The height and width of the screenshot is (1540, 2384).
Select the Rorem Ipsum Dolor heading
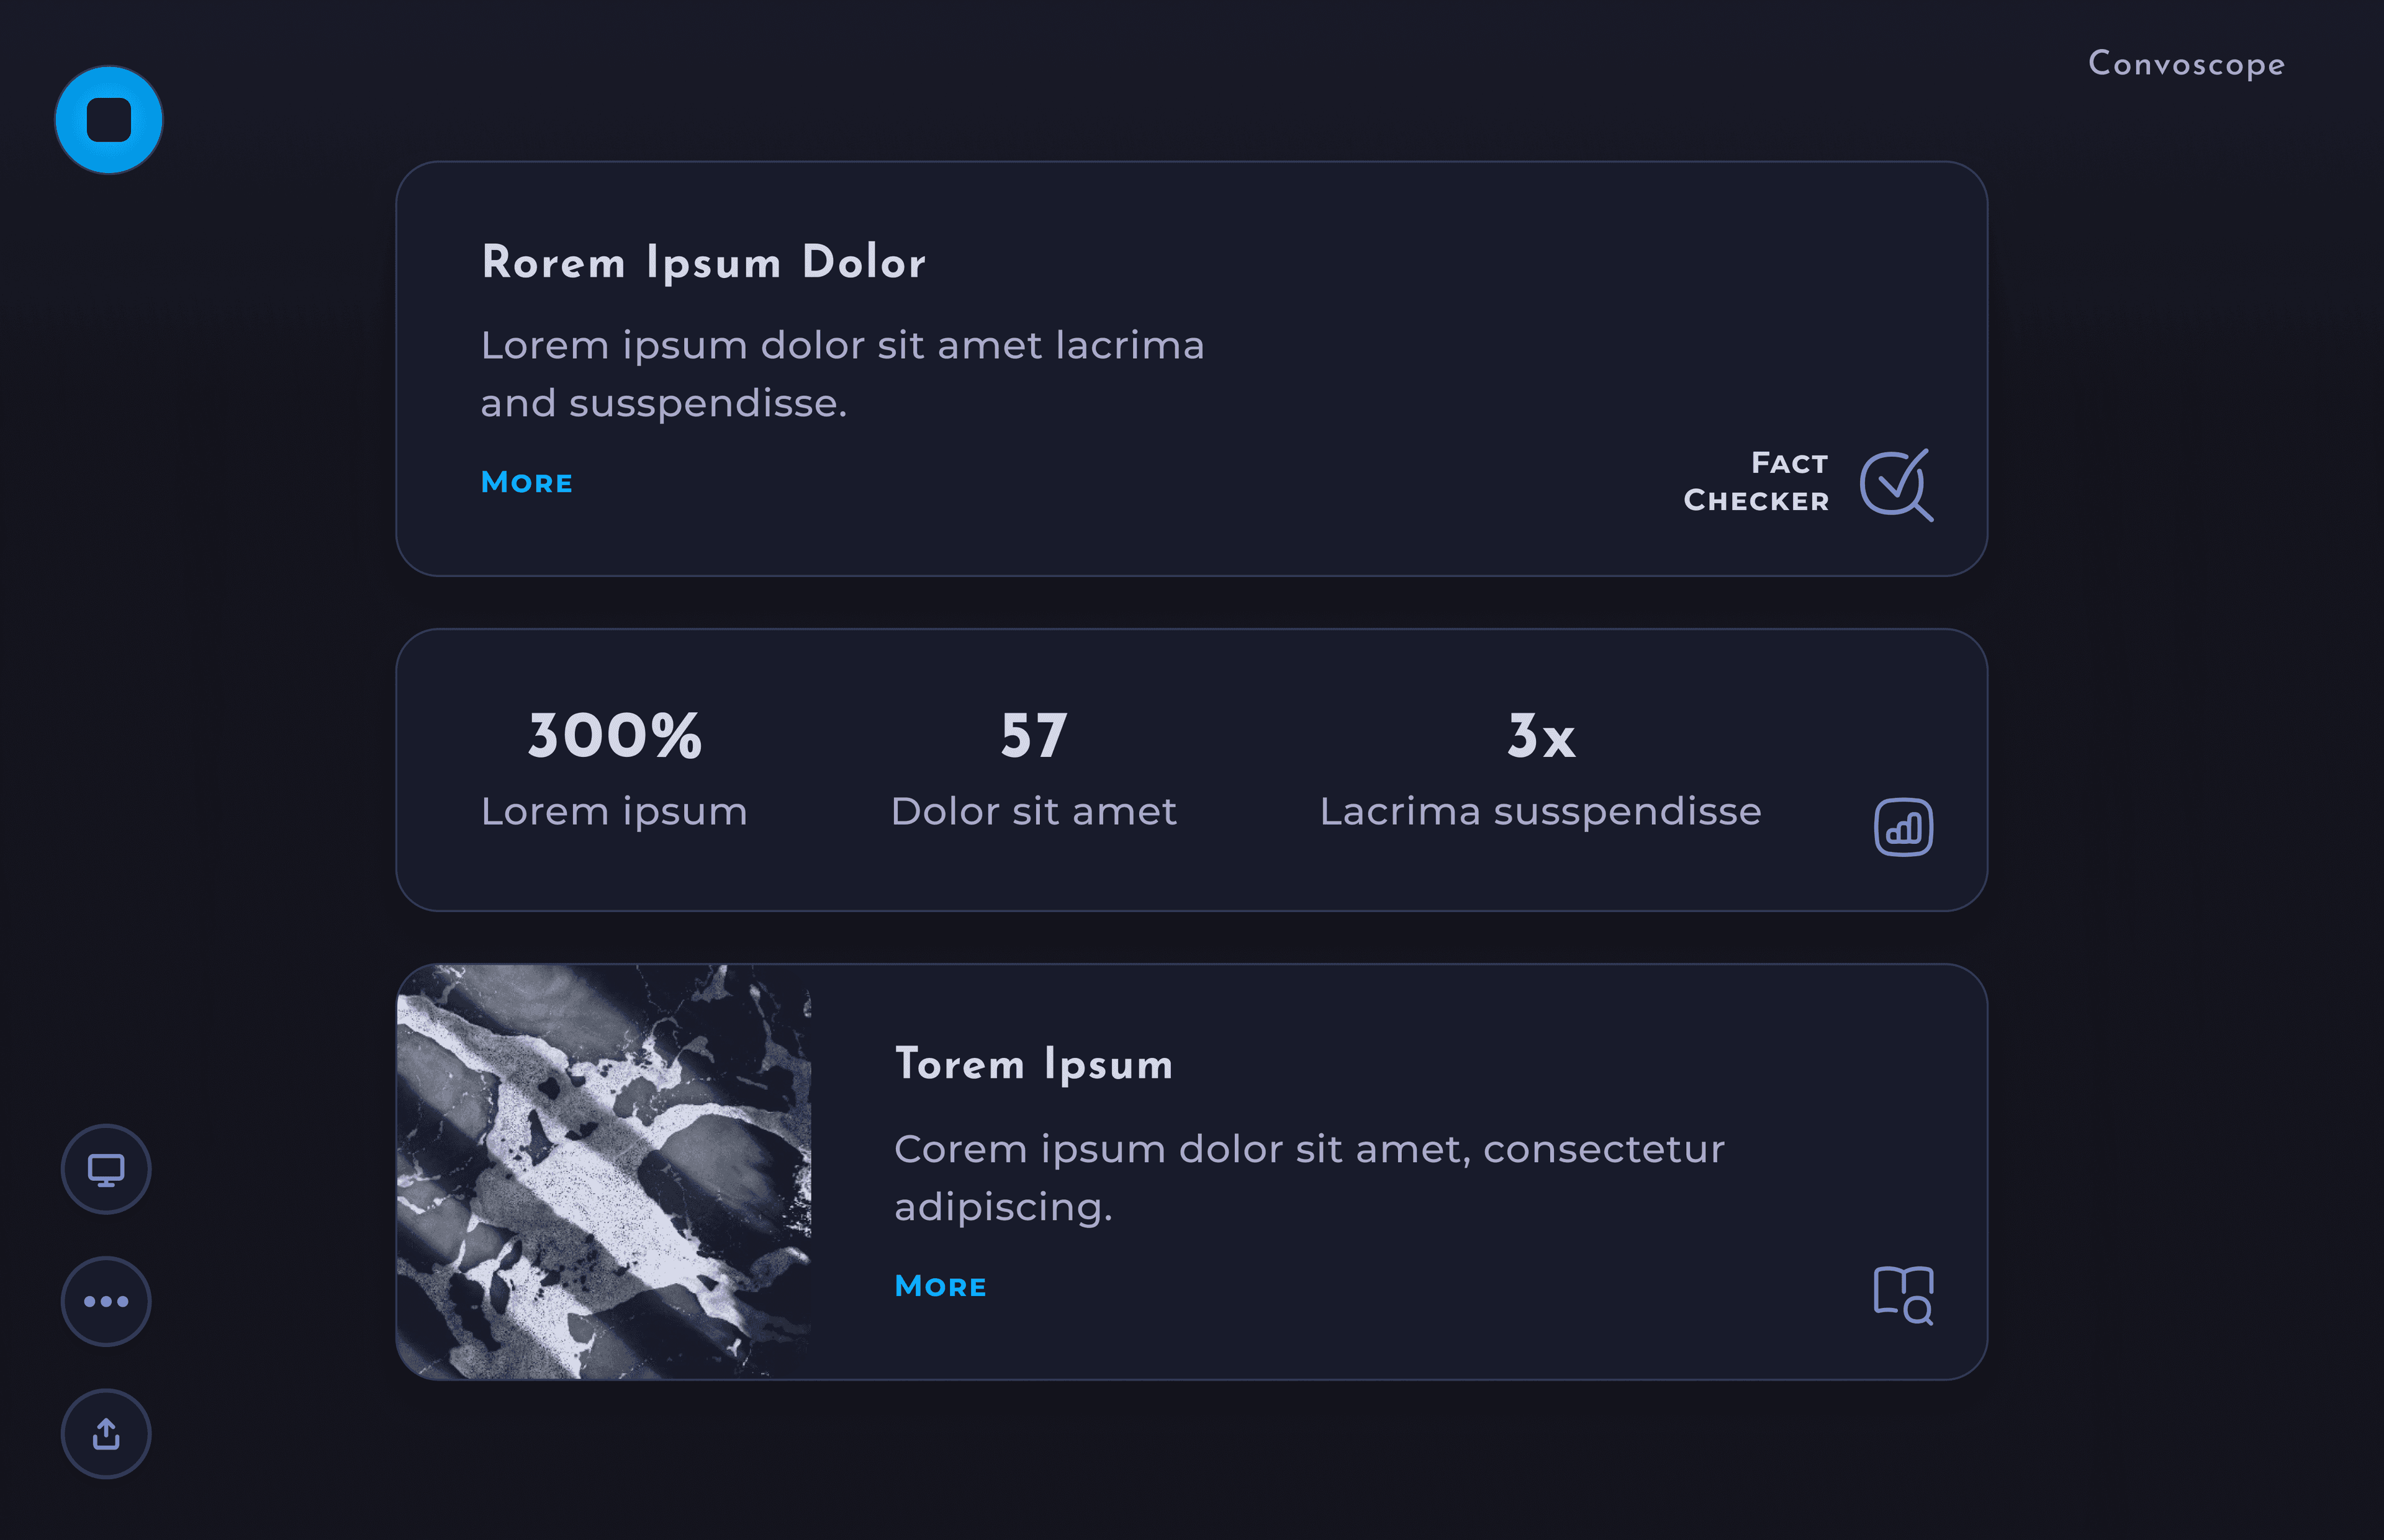point(703,263)
